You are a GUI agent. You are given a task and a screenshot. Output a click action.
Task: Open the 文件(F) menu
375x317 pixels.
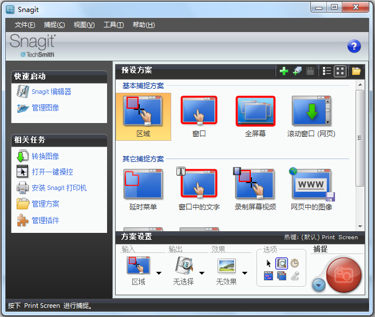coord(25,25)
